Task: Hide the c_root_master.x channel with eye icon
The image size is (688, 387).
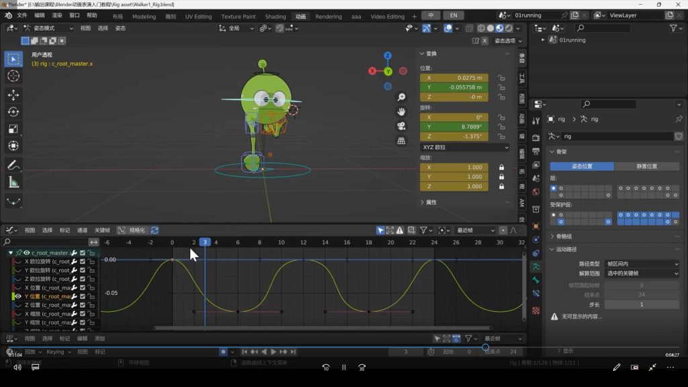Action: [x=27, y=253]
